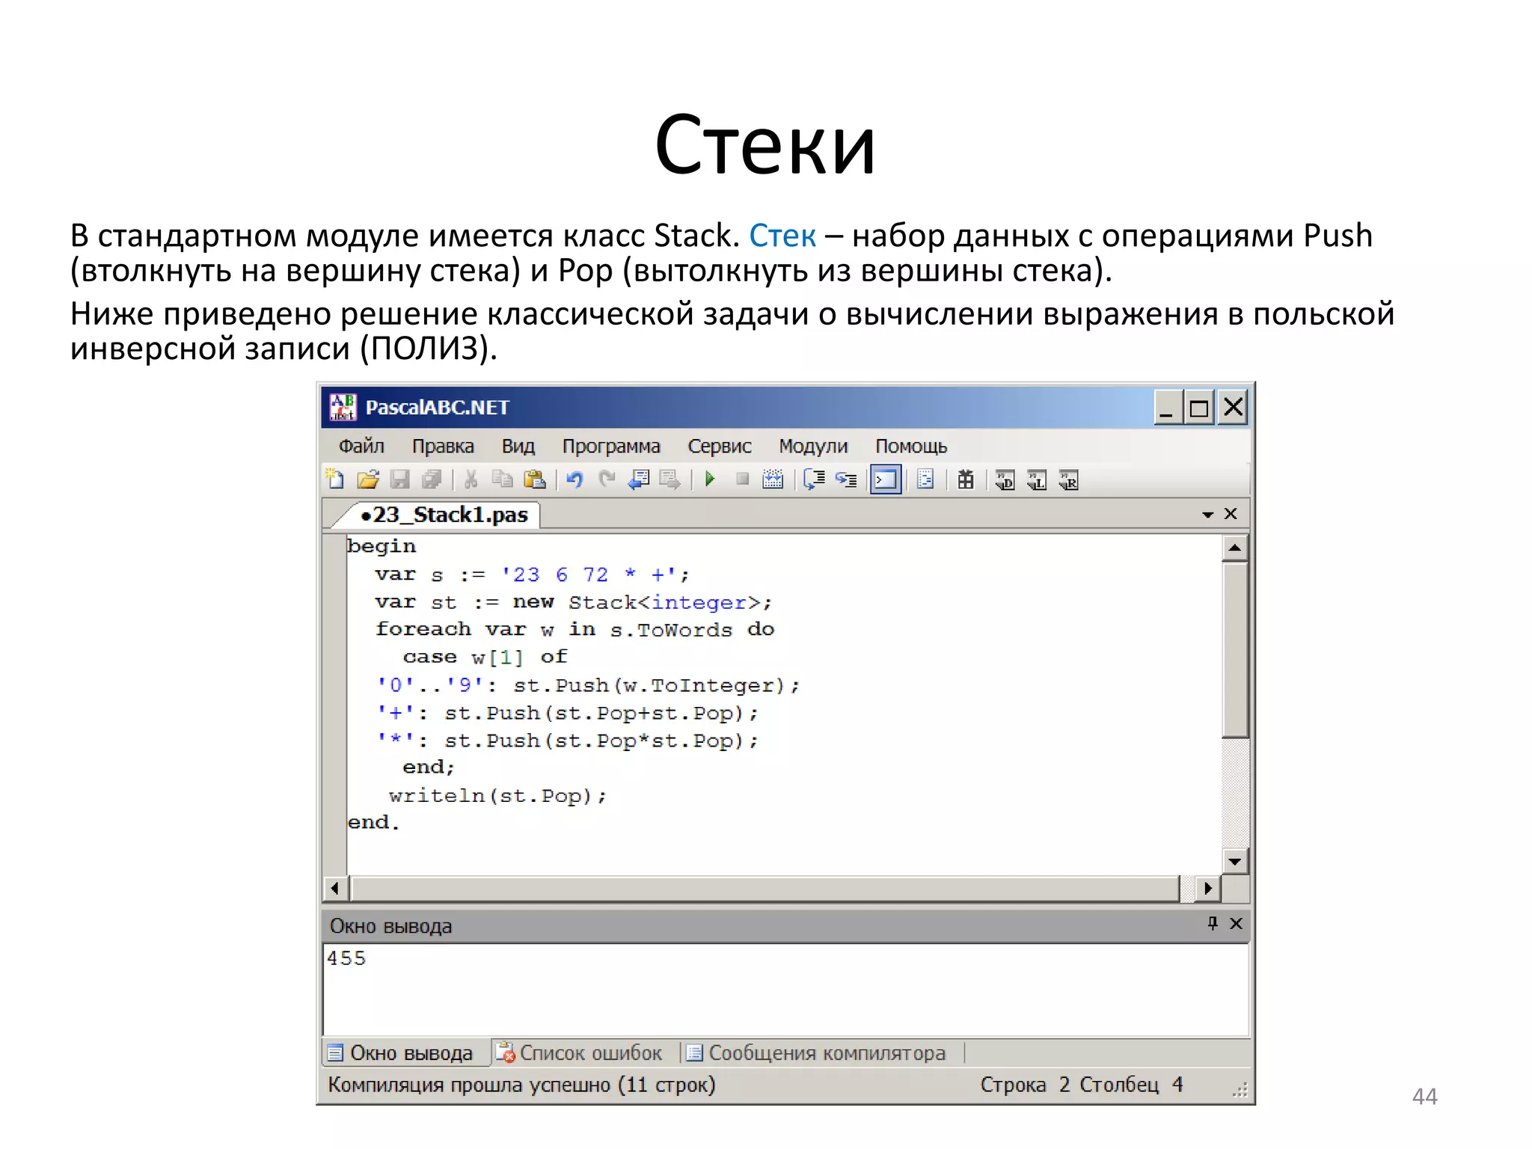Open the Программа menu
The height and width of the screenshot is (1149, 1532).
click(611, 447)
